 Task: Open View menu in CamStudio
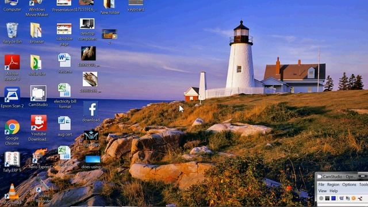pos(323,191)
